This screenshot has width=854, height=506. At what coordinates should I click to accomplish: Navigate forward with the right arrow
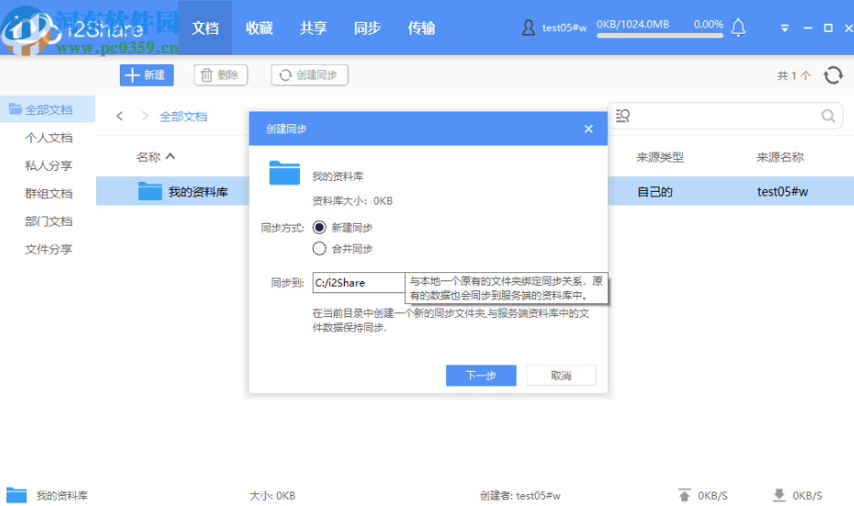coord(144,116)
